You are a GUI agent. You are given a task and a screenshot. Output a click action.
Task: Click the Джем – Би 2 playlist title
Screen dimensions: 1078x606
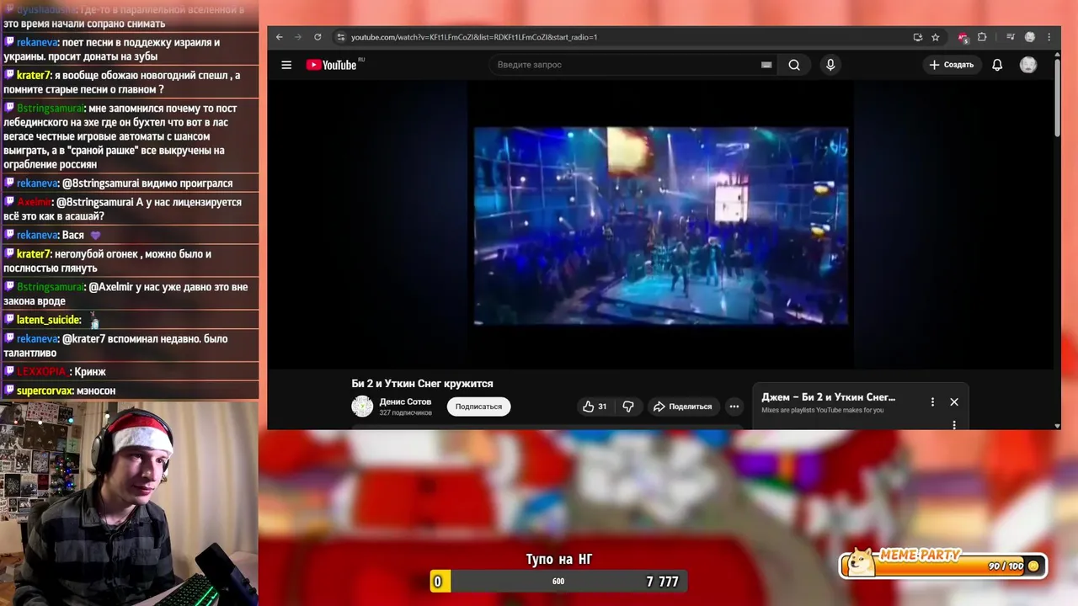(829, 397)
